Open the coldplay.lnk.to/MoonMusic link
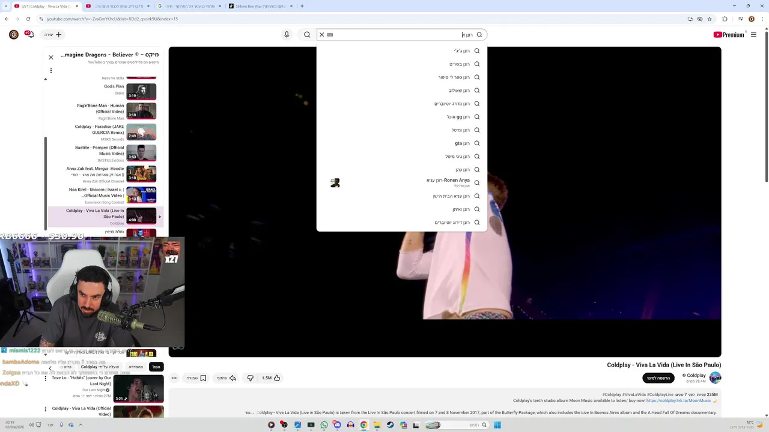The height and width of the screenshot is (432, 769). [x=678, y=400]
